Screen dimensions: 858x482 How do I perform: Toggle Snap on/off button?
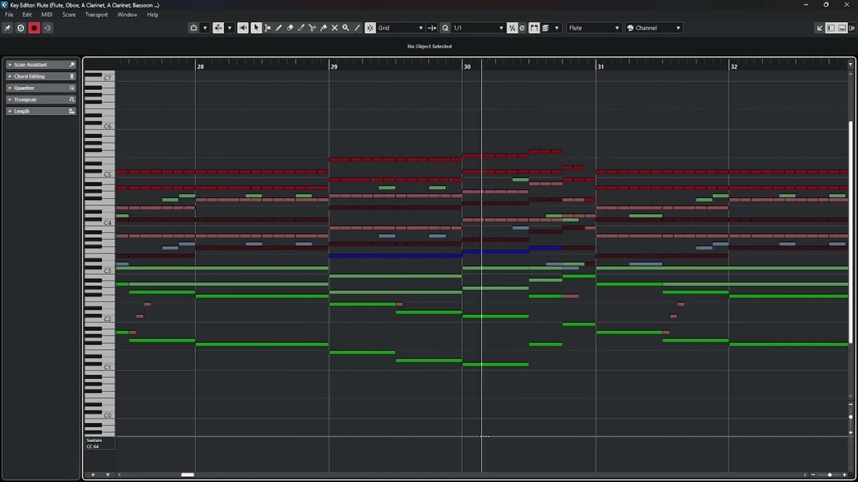point(369,27)
